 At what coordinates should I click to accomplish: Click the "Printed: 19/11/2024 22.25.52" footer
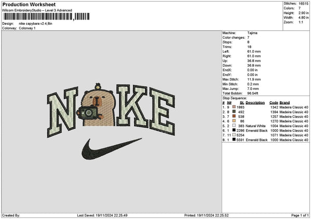click(x=206, y=215)
